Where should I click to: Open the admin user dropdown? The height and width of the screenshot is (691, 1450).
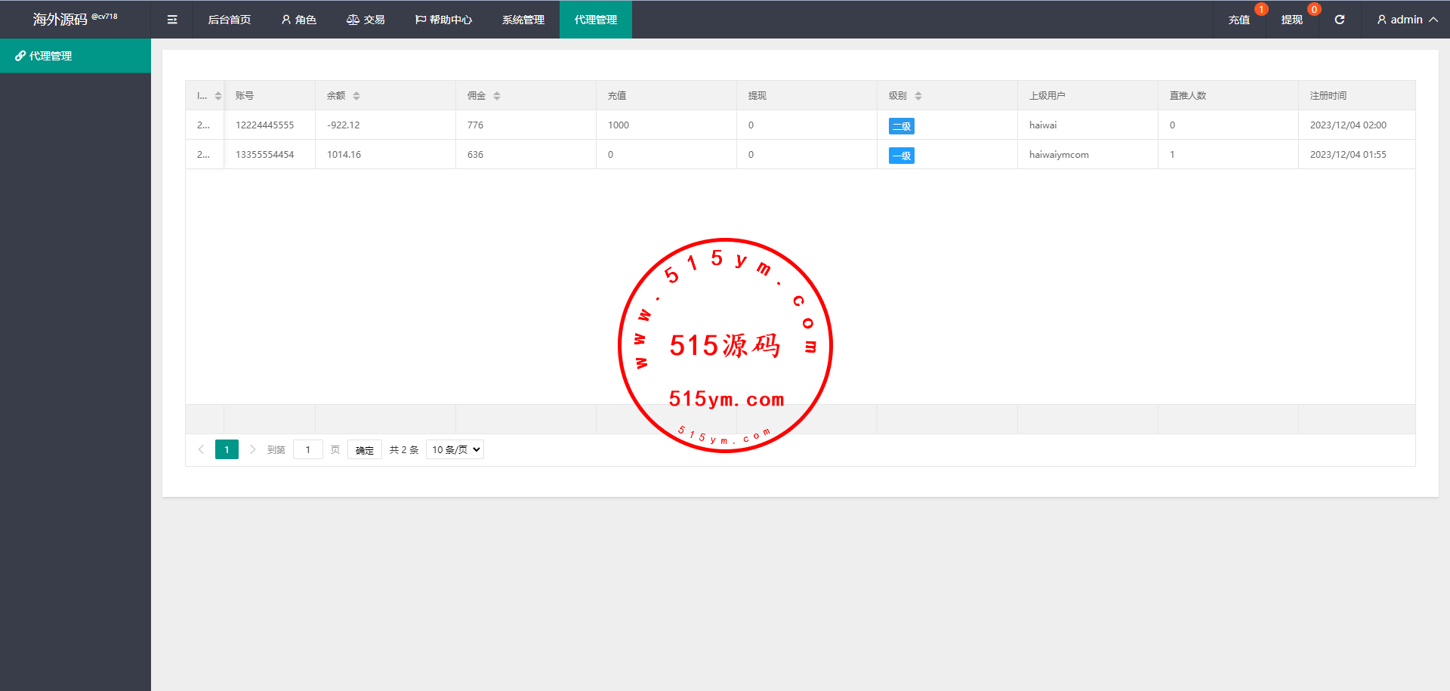[1406, 20]
